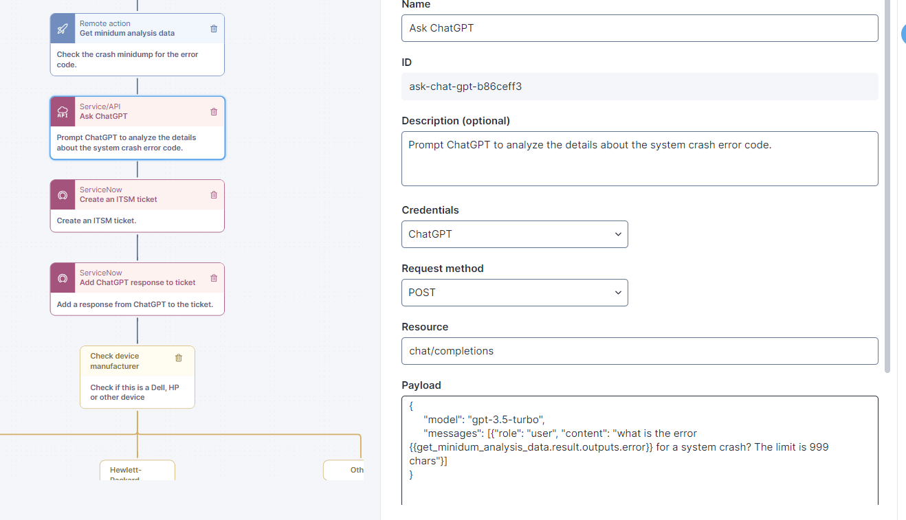Click the ServiceNow icon on Create ITSM ticket

(63, 195)
